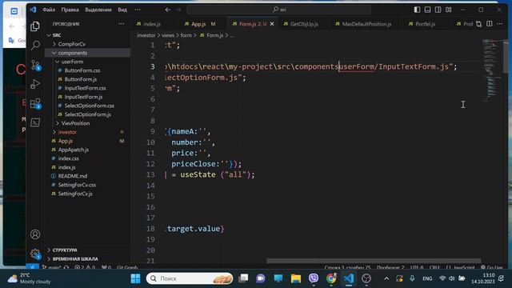The width and height of the screenshot is (512, 288).
Task: Open the Файл menu
Action: 49,10
